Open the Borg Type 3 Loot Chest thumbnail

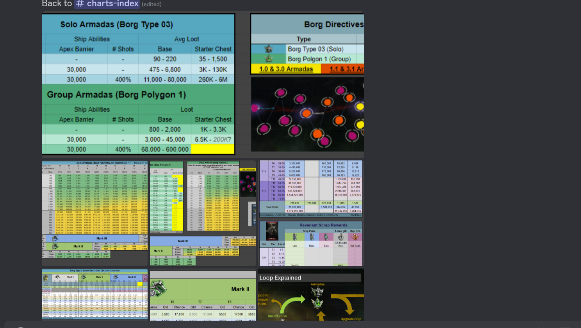(94, 294)
